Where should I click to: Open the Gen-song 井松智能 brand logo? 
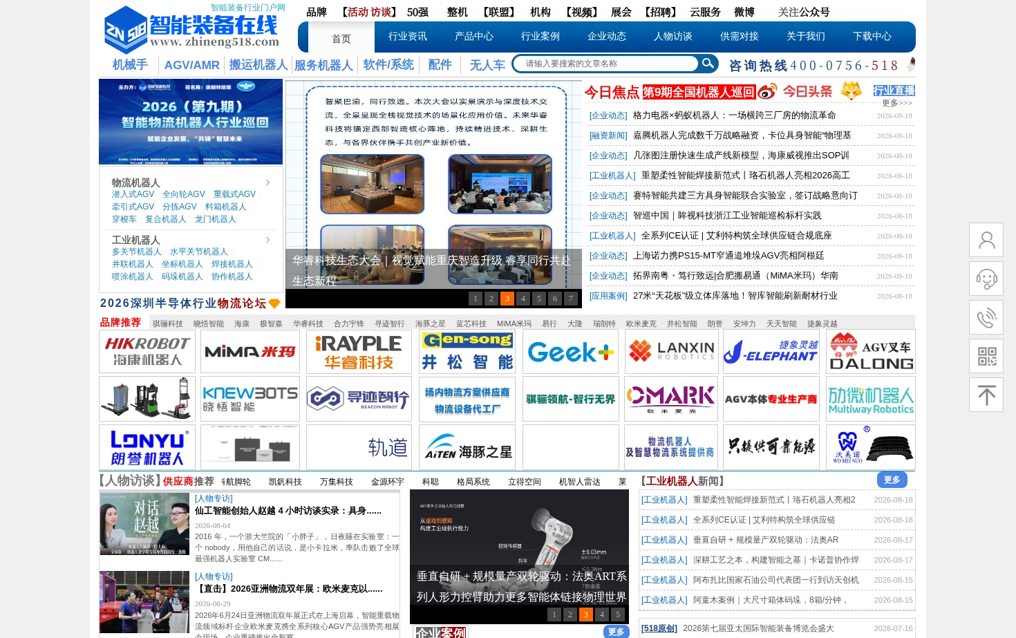tap(467, 351)
